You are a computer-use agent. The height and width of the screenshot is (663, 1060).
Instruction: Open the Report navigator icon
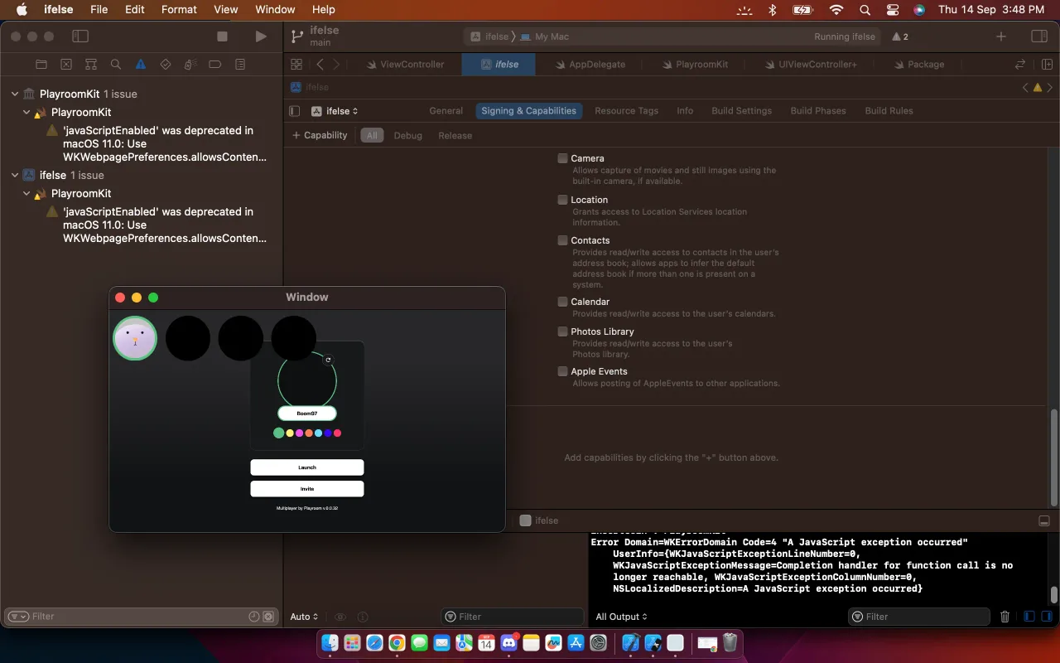pyautogui.click(x=240, y=64)
